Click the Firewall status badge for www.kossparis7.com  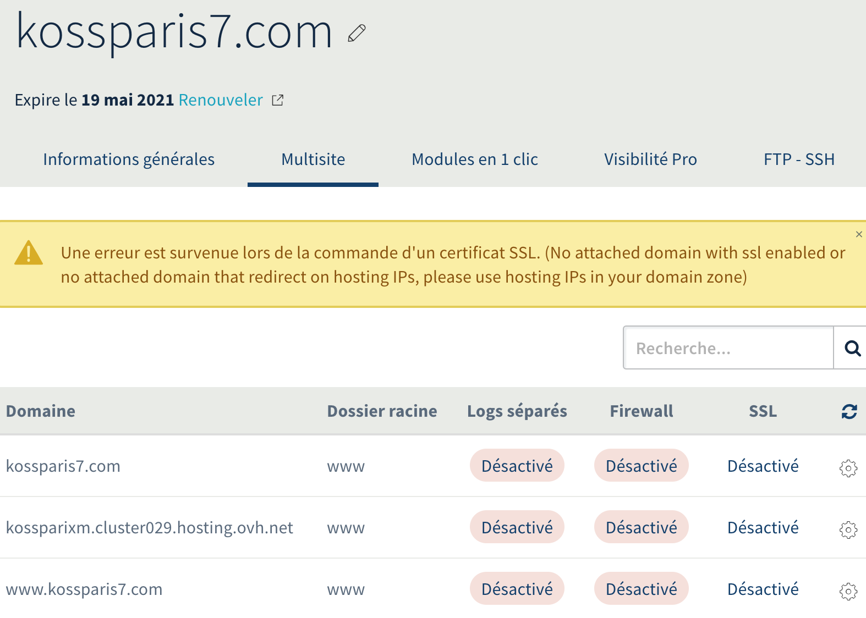(x=641, y=589)
